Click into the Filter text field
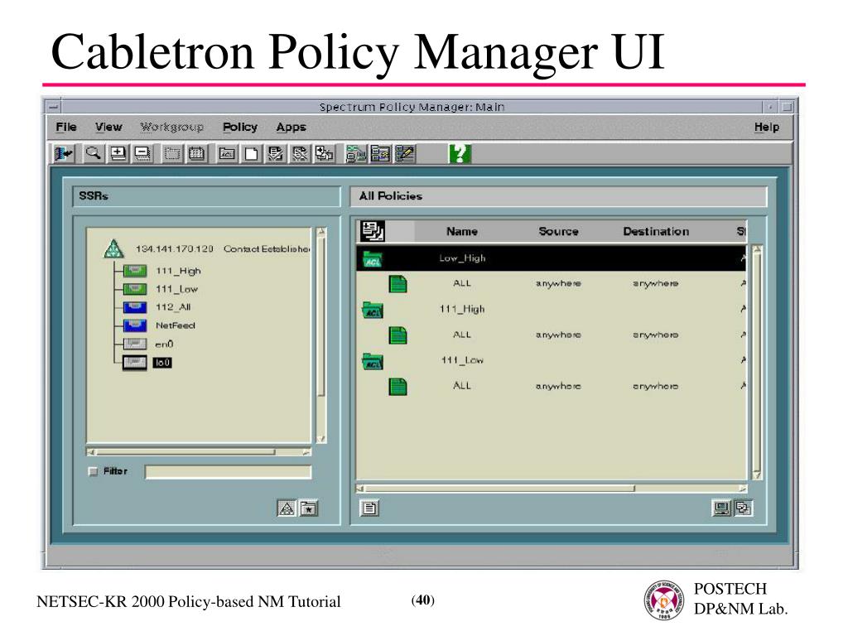 (229, 472)
